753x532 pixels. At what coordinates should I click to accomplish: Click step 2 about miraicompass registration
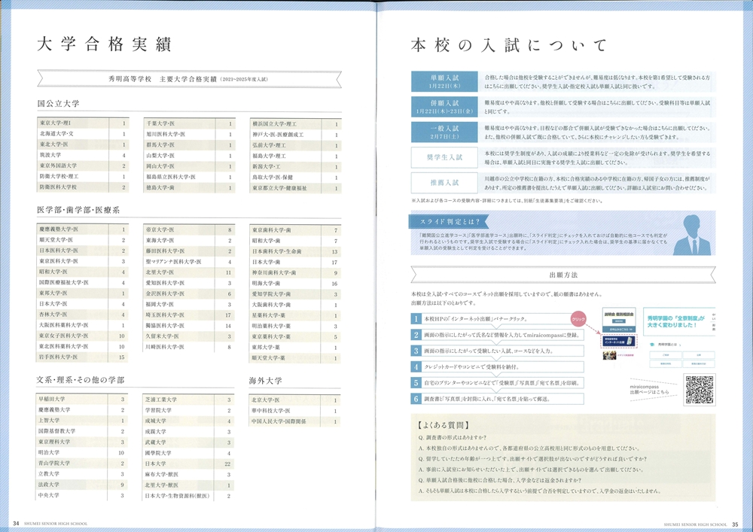pyautogui.click(x=497, y=335)
